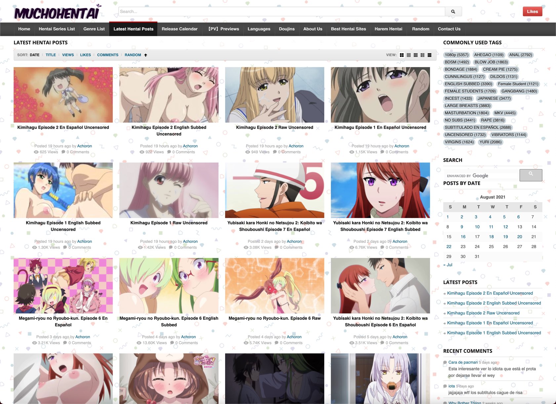Open Doujins nav item

coord(287,29)
